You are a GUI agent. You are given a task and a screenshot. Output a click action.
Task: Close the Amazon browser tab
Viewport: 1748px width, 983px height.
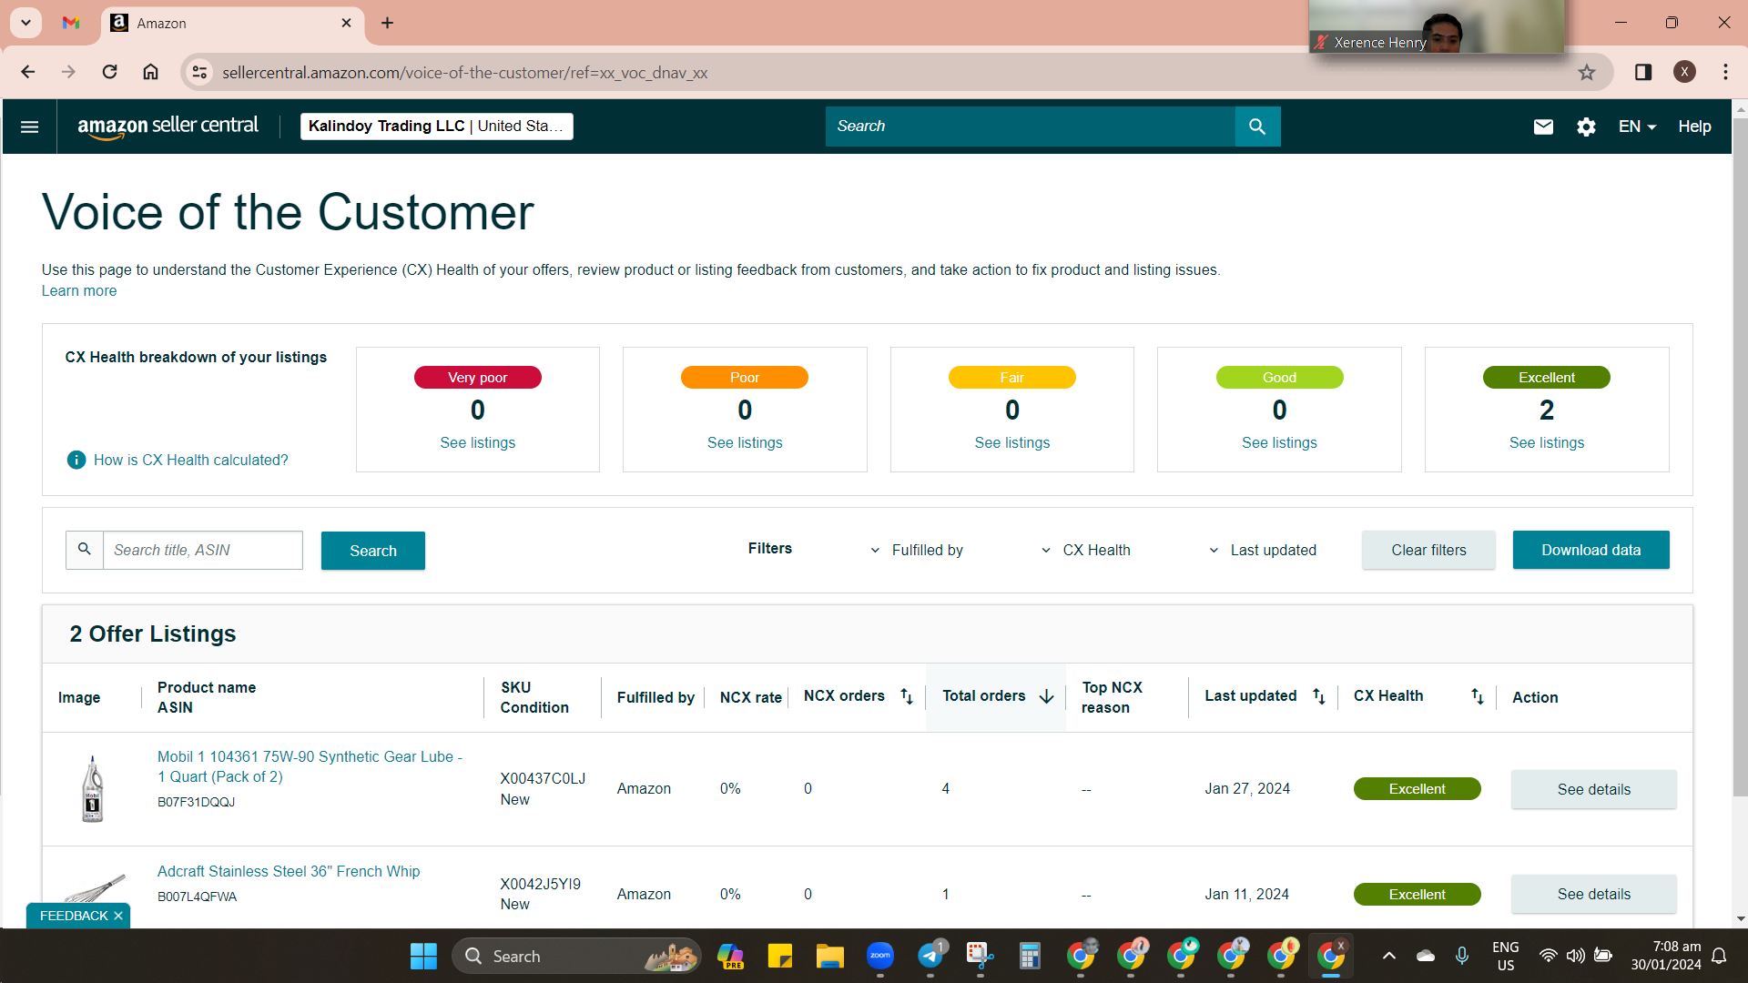[x=346, y=23]
